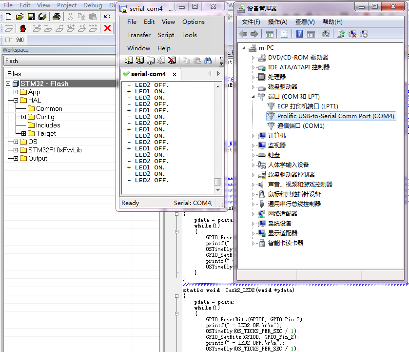
Task: Create a new document in the IDE toolbar
Action: (8, 17)
